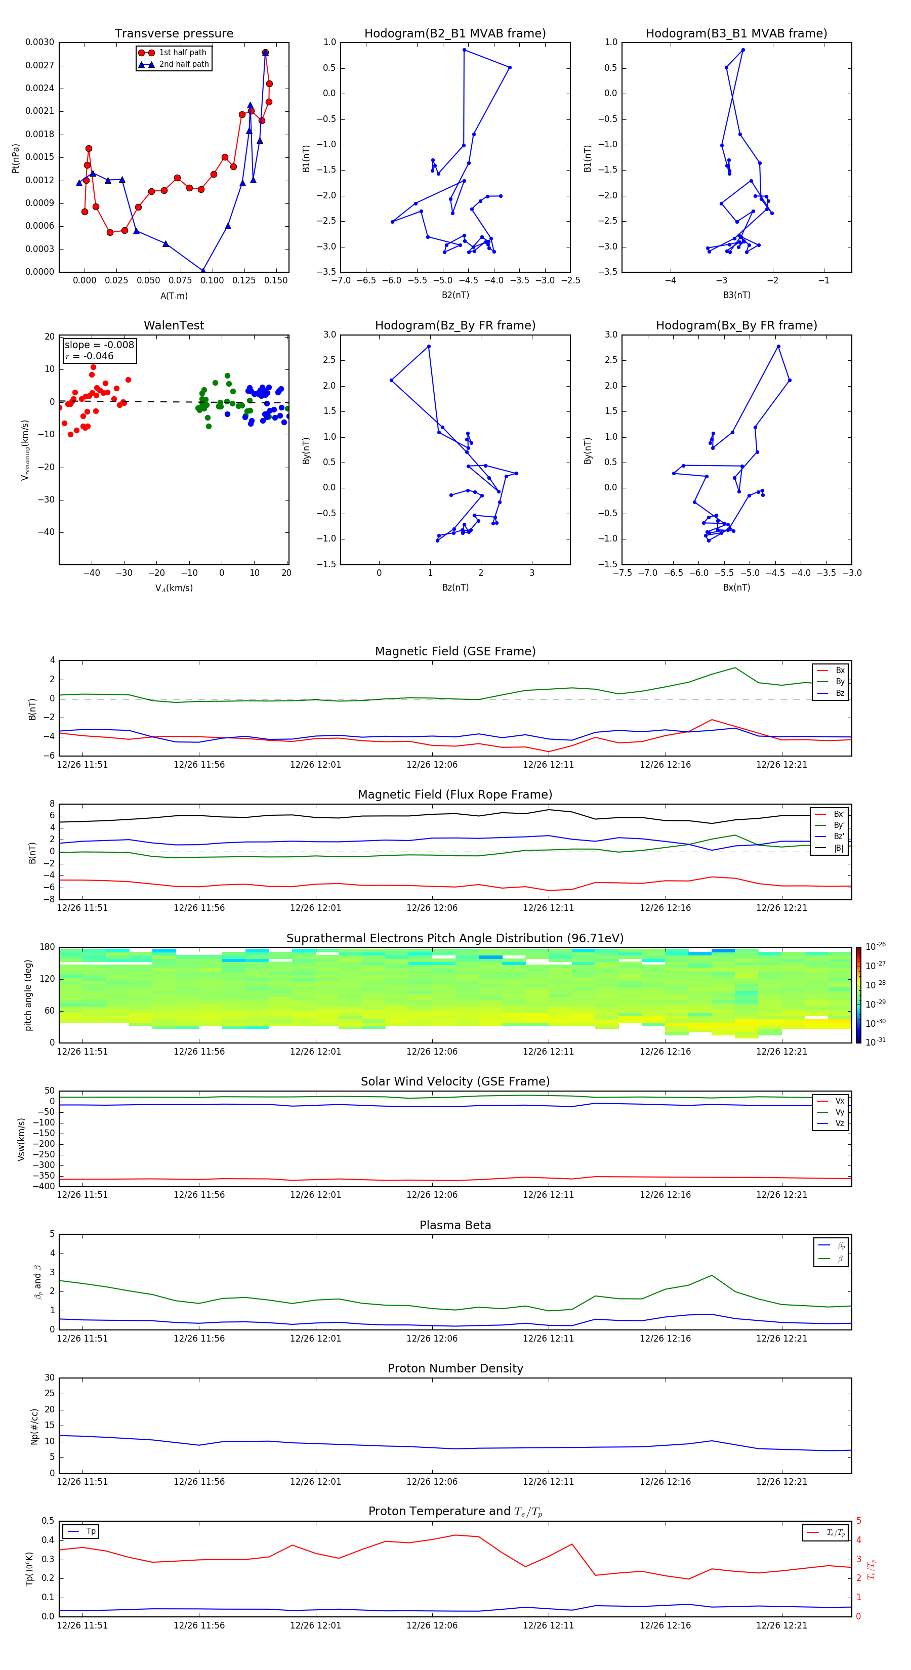Click the 'Hodogram(Bx_By FR frame)' title
This screenshot has height=1670, width=911.
[x=736, y=325]
